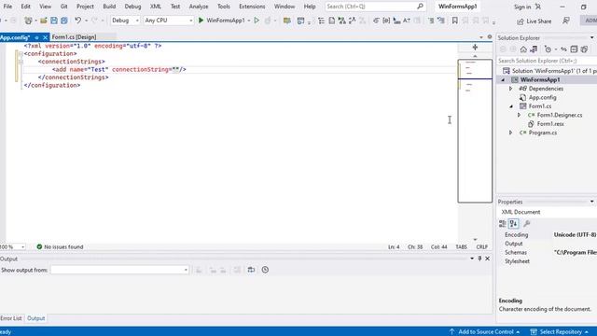Open the Extensions menu
The image size is (597, 336).
coord(252,7)
